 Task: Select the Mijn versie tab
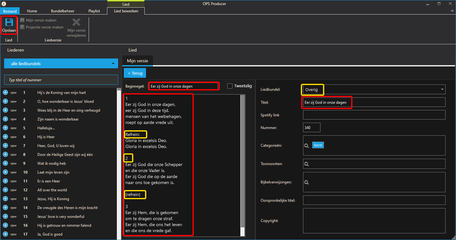137,61
